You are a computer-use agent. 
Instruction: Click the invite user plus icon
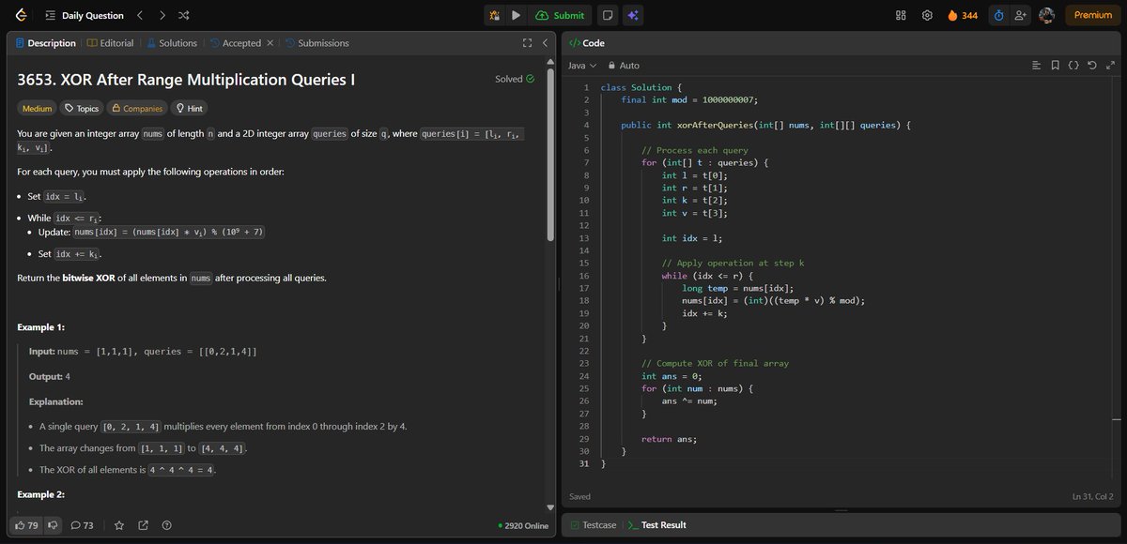pyautogui.click(x=1021, y=15)
